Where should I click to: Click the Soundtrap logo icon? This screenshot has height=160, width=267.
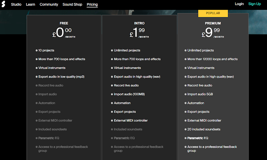tap(3, 4)
